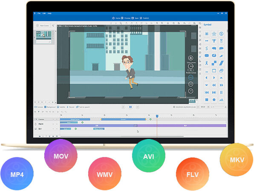Choose the skip-to-start symbol
This screenshot has height=191, width=254.
point(207,92)
